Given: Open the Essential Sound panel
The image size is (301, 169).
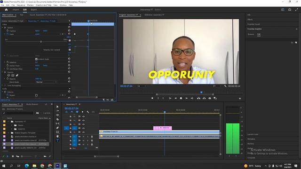Looking at the screenshot, I should (x=253, y=24).
